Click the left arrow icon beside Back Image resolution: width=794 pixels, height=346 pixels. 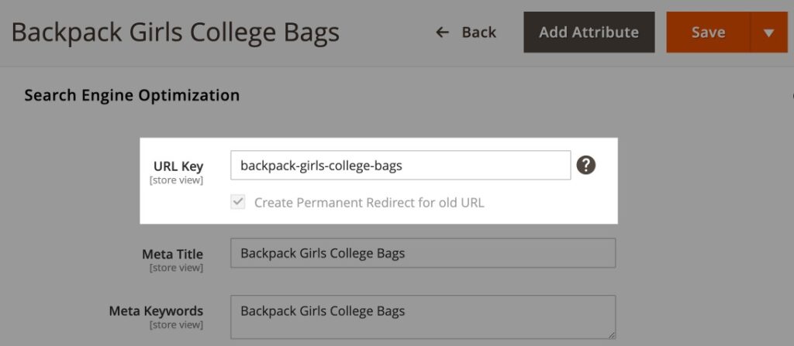tap(442, 33)
